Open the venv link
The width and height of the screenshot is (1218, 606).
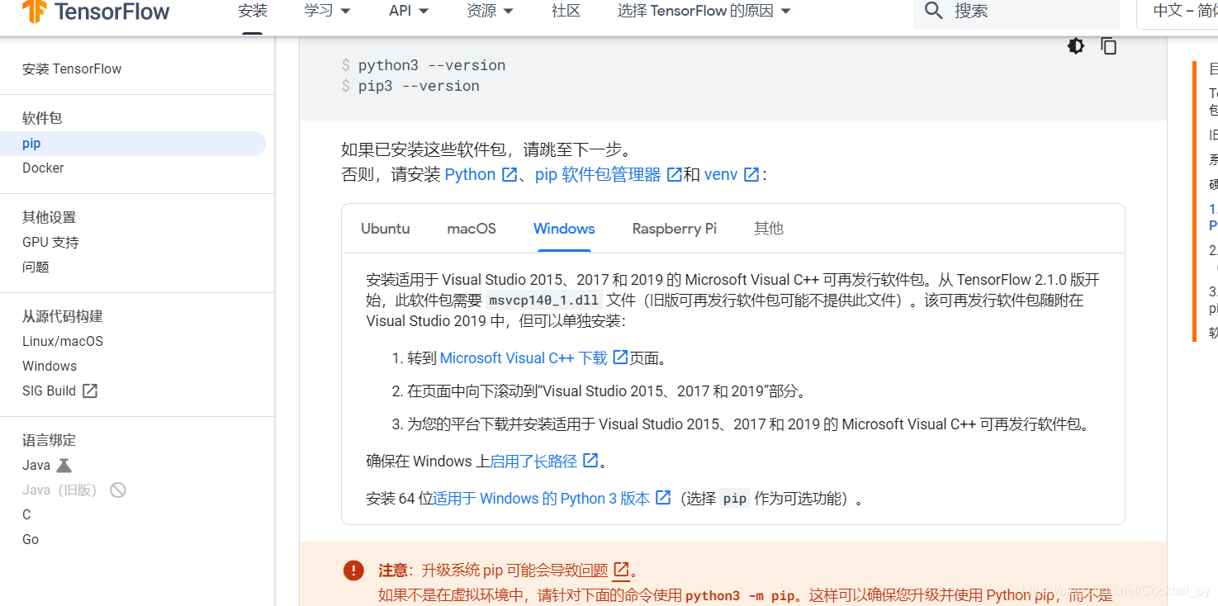721,174
